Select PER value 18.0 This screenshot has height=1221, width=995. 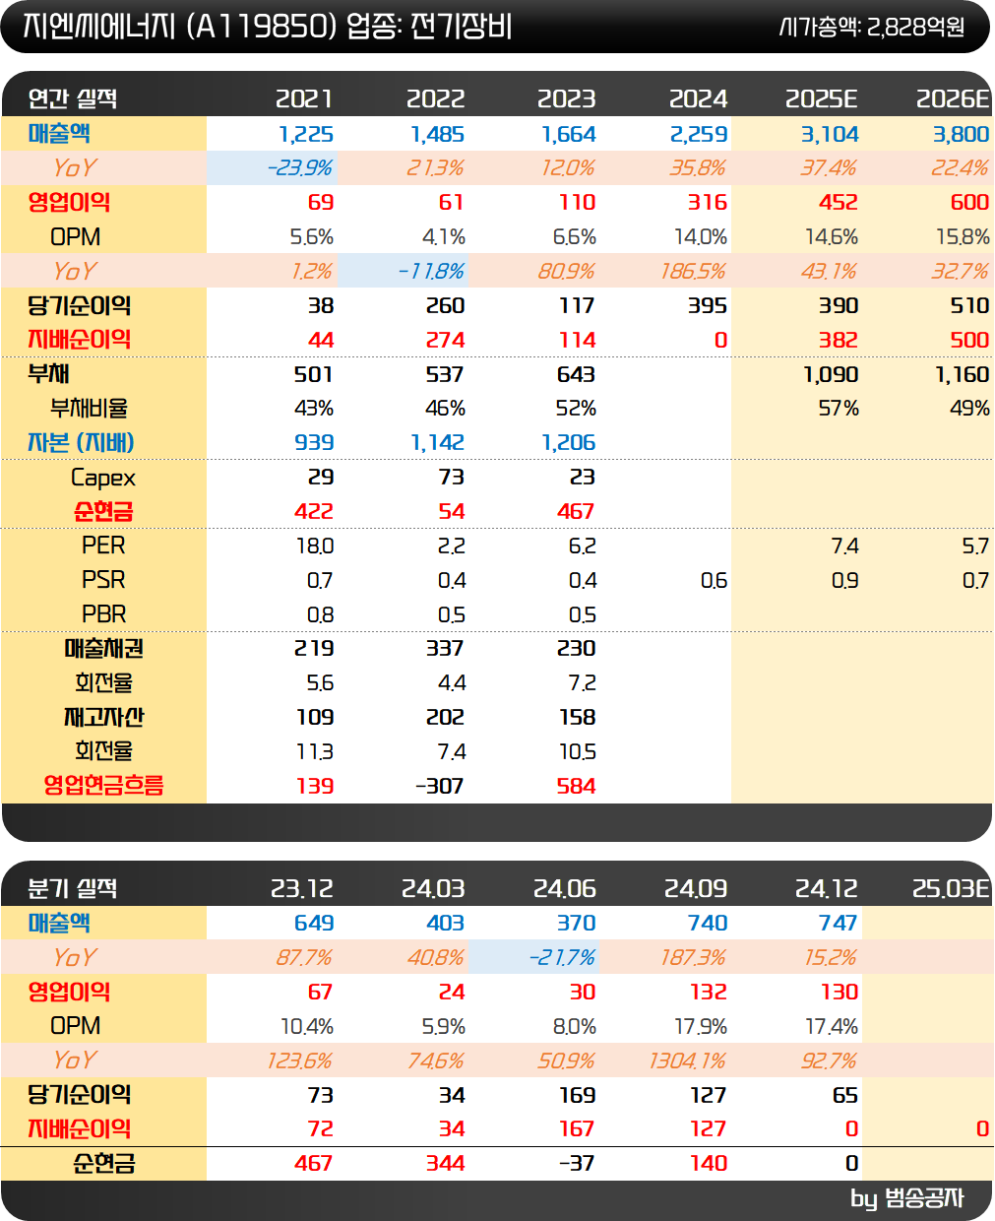315,546
